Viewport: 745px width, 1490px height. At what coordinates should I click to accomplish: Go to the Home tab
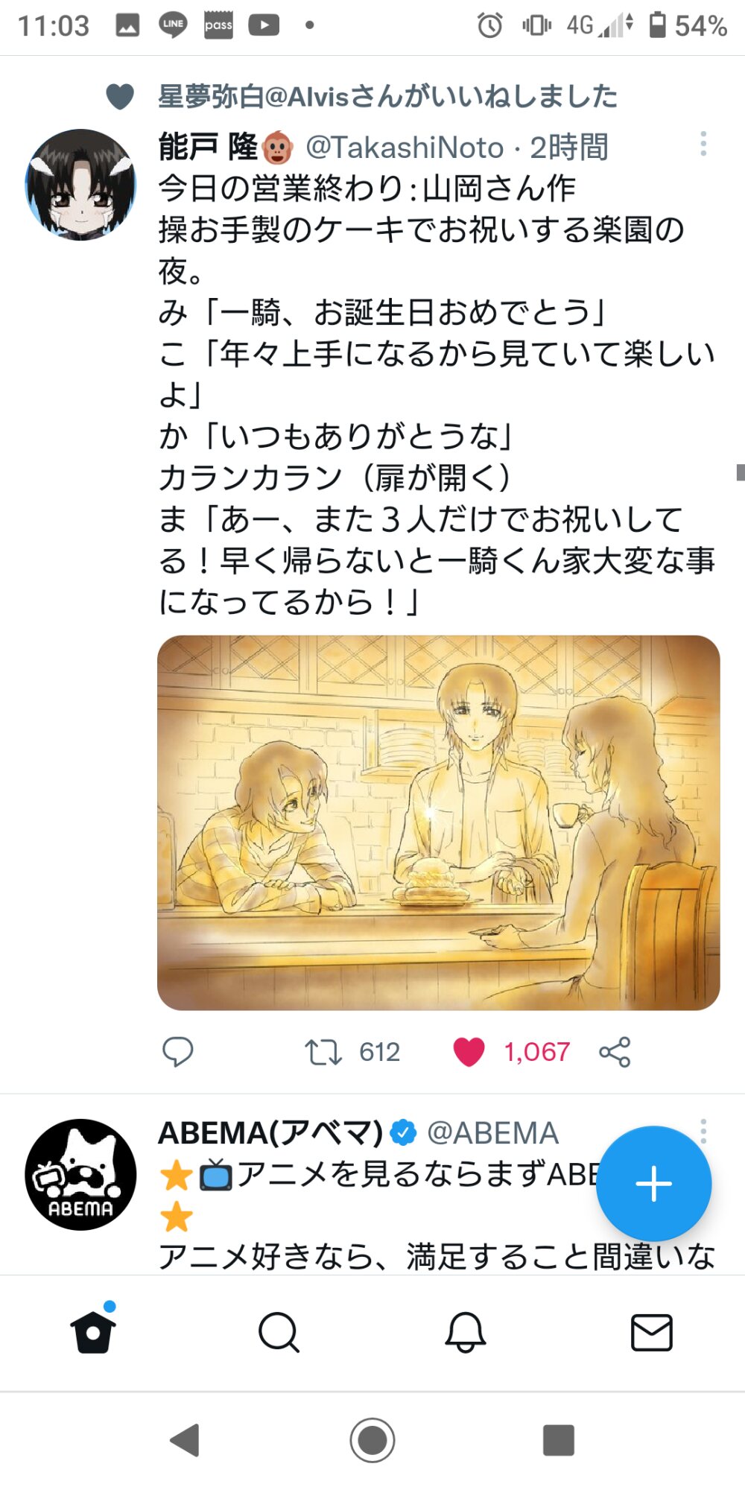click(x=93, y=1331)
